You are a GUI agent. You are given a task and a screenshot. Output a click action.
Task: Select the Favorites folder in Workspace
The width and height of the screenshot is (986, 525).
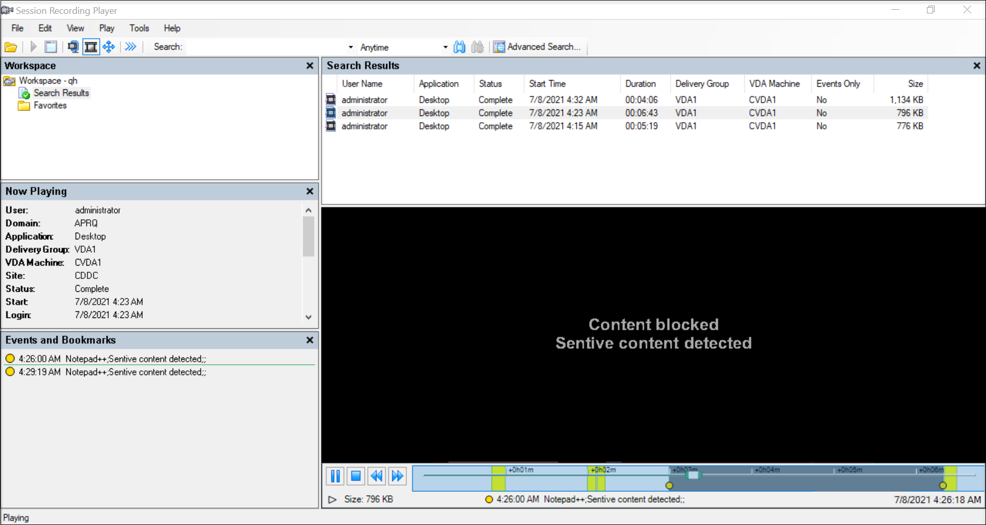point(49,105)
